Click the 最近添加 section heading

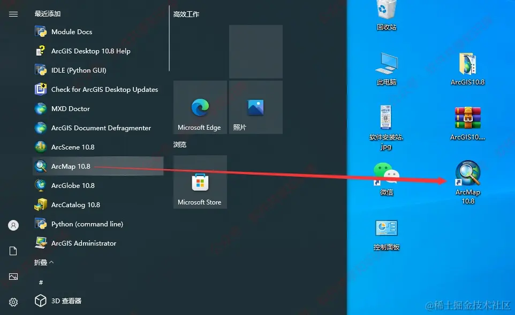coord(48,14)
